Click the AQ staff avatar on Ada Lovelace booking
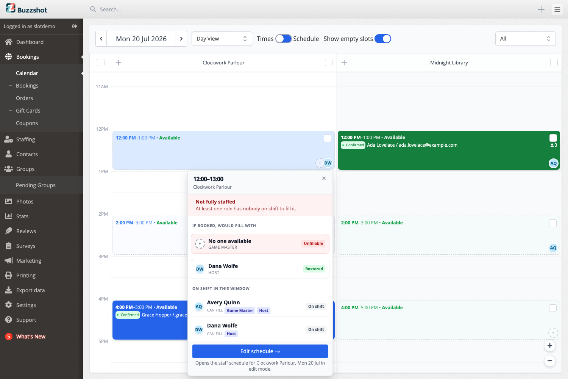Image resolution: width=568 pixels, height=379 pixels. (x=553, y=163)
